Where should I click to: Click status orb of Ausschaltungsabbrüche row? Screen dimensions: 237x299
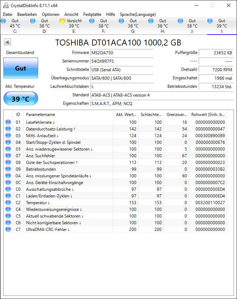click(8, 189)
